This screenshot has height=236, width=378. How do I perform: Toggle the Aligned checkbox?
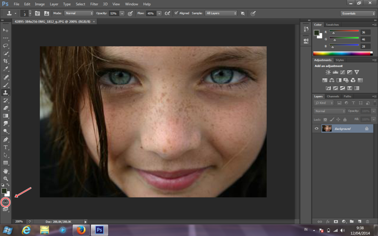click(177, 13)
